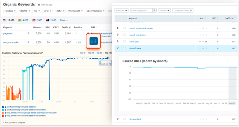Open the Volume filter in Organic Keywords
This screenshot has width=239, height=127.
(x=24, y=11)
